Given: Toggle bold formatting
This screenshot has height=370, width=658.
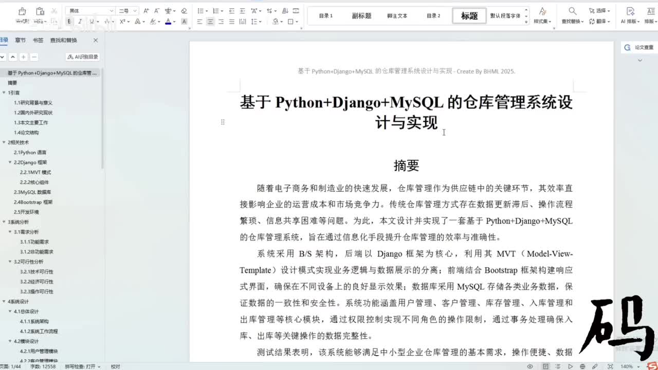Looking at the screenshot, I should pos(69,22).
